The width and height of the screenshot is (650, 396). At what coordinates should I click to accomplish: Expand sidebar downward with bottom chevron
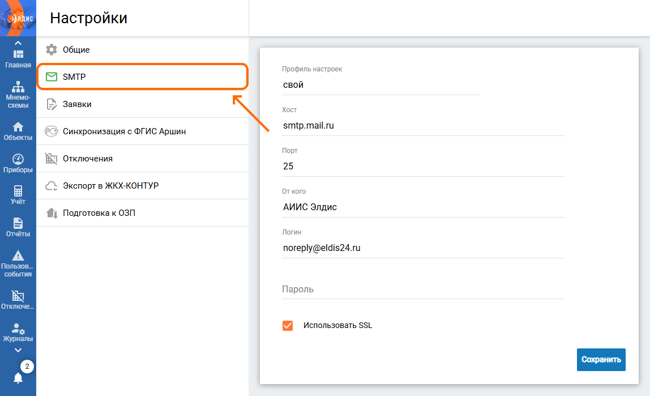(18, 350)
